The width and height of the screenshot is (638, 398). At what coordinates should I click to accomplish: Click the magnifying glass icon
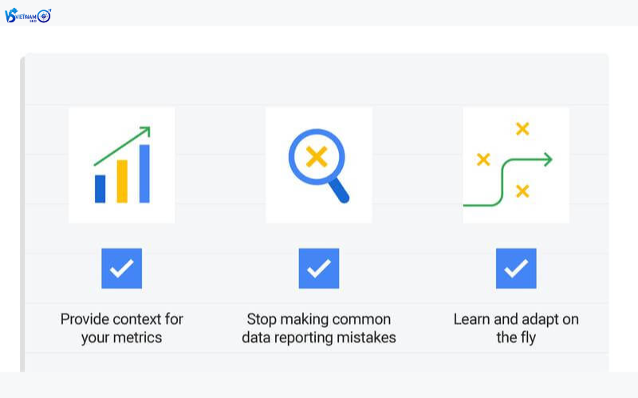318,165
